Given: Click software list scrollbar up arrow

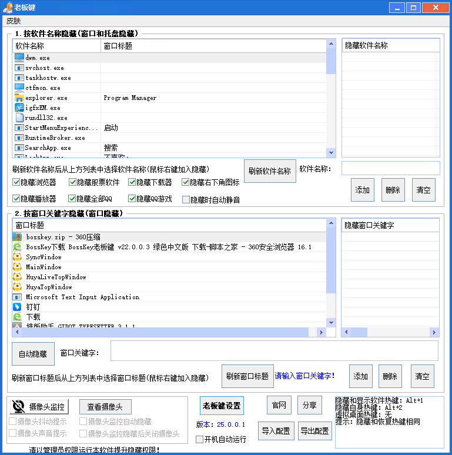Looking at the screenshot, I should point(331,44).
